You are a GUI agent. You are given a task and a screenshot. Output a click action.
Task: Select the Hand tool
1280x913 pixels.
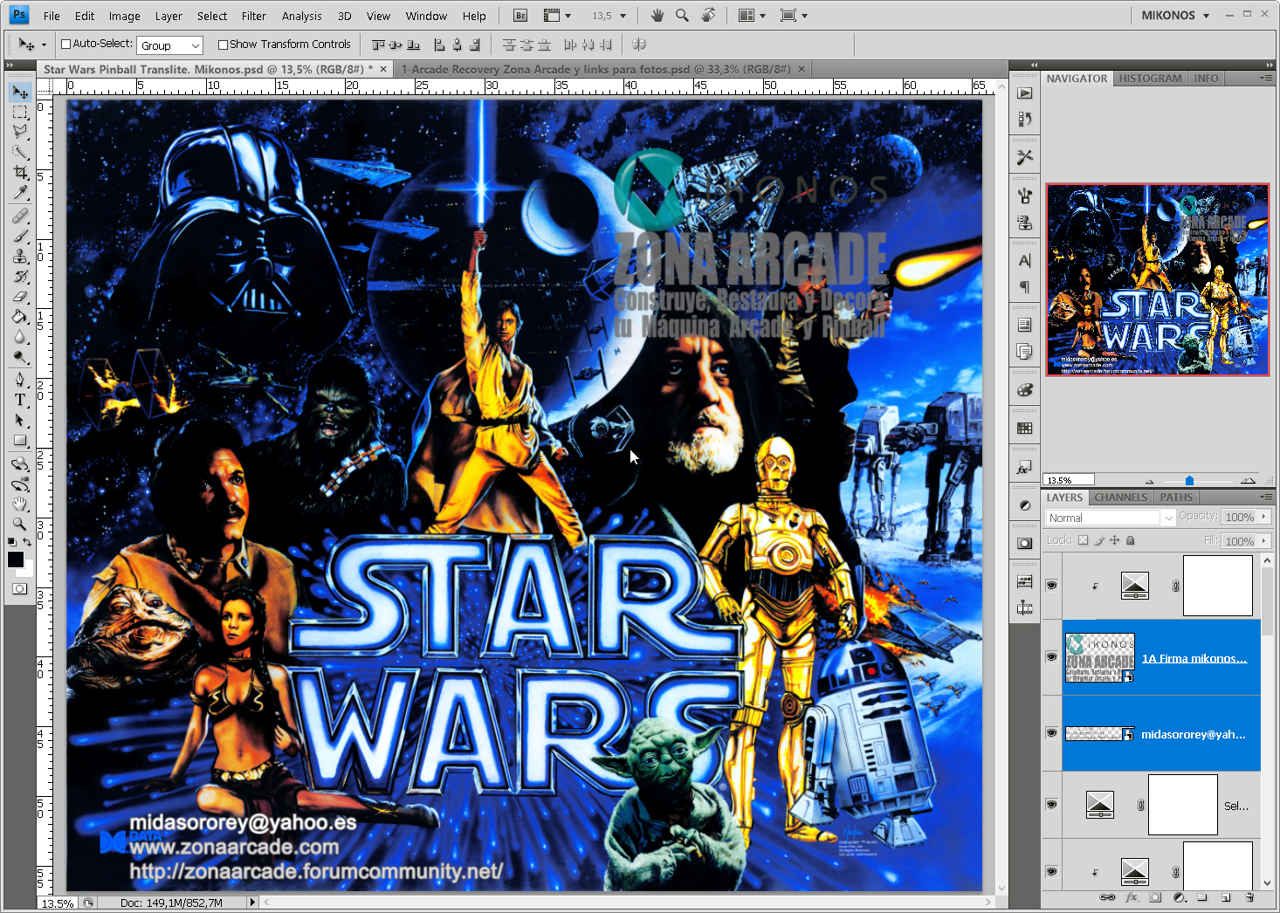[x=21, y=504]
